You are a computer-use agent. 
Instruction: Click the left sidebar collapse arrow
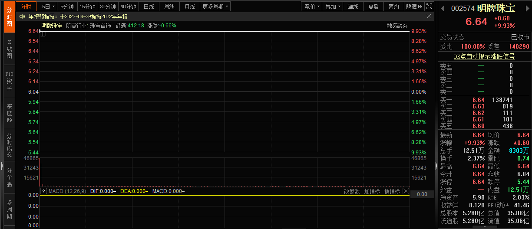pos(2,166)
